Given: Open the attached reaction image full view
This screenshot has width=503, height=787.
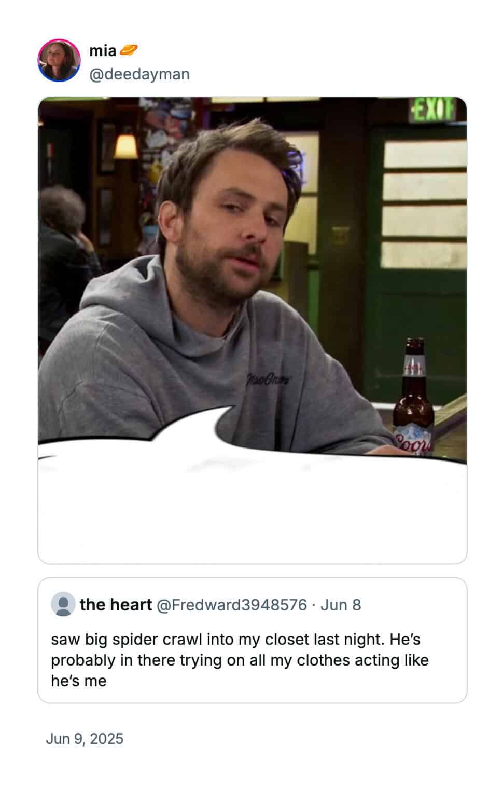Looking at the screenshot, I should (252, 330).
